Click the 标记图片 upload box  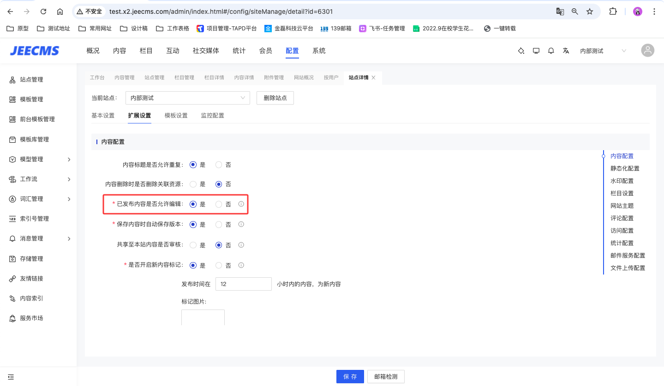click(x=203, y=318)
